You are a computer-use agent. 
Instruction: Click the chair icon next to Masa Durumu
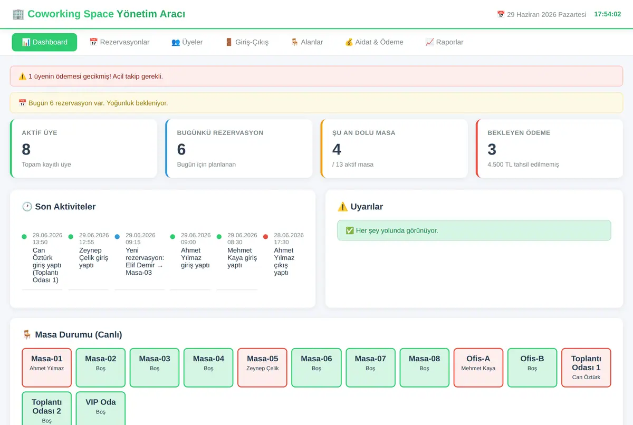(27, 335)
